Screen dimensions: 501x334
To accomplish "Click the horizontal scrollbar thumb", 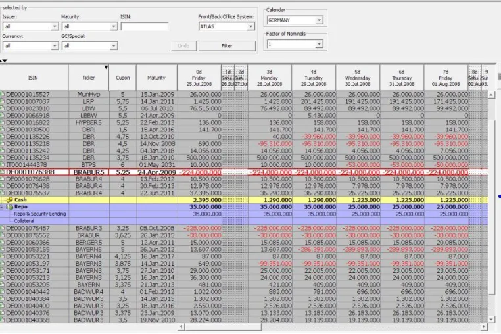I will (x=223, y=327).
